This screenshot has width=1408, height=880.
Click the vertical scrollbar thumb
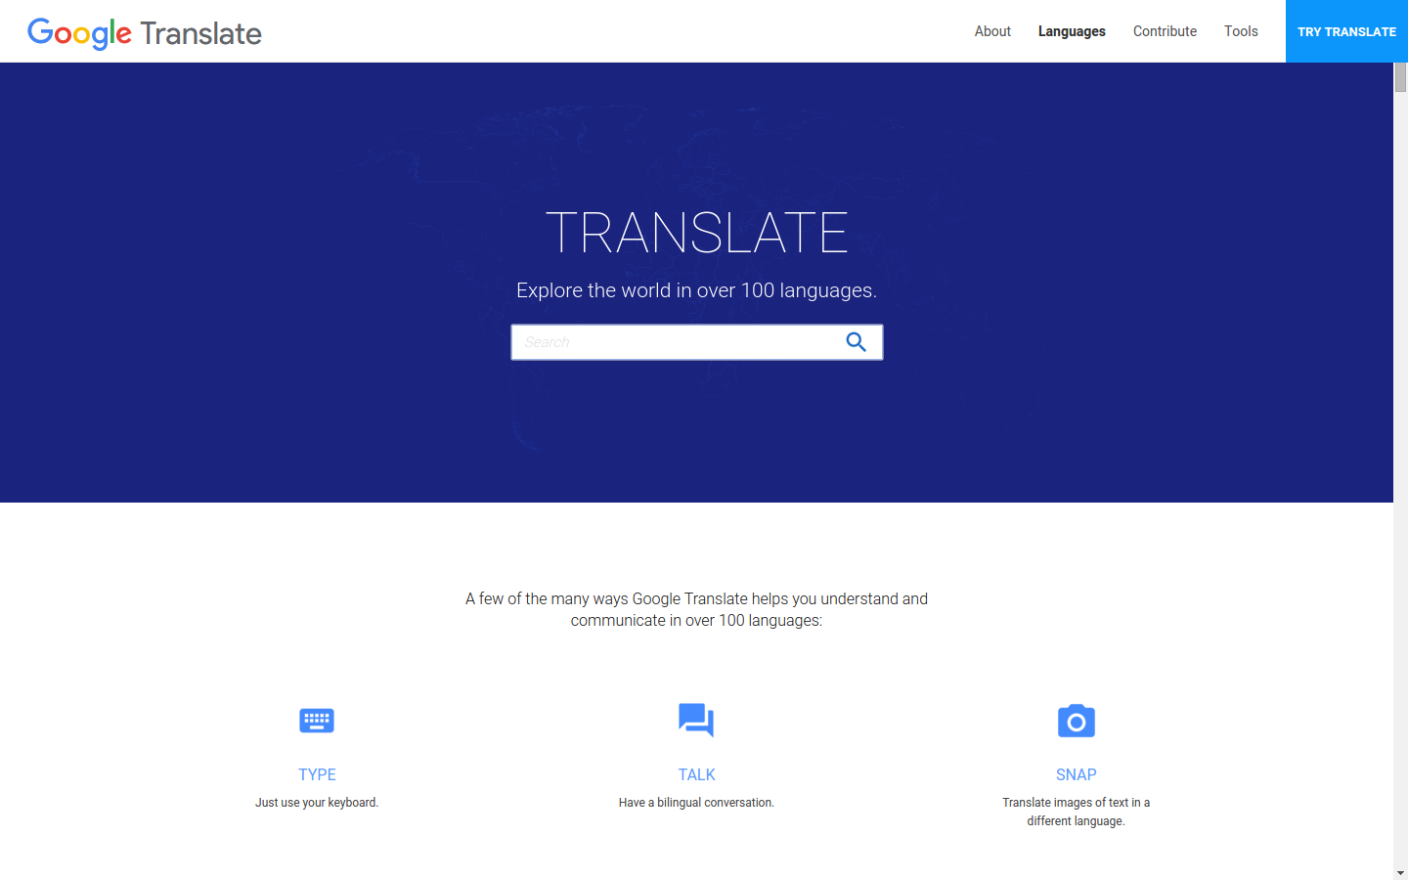(x=1400, y=77)
